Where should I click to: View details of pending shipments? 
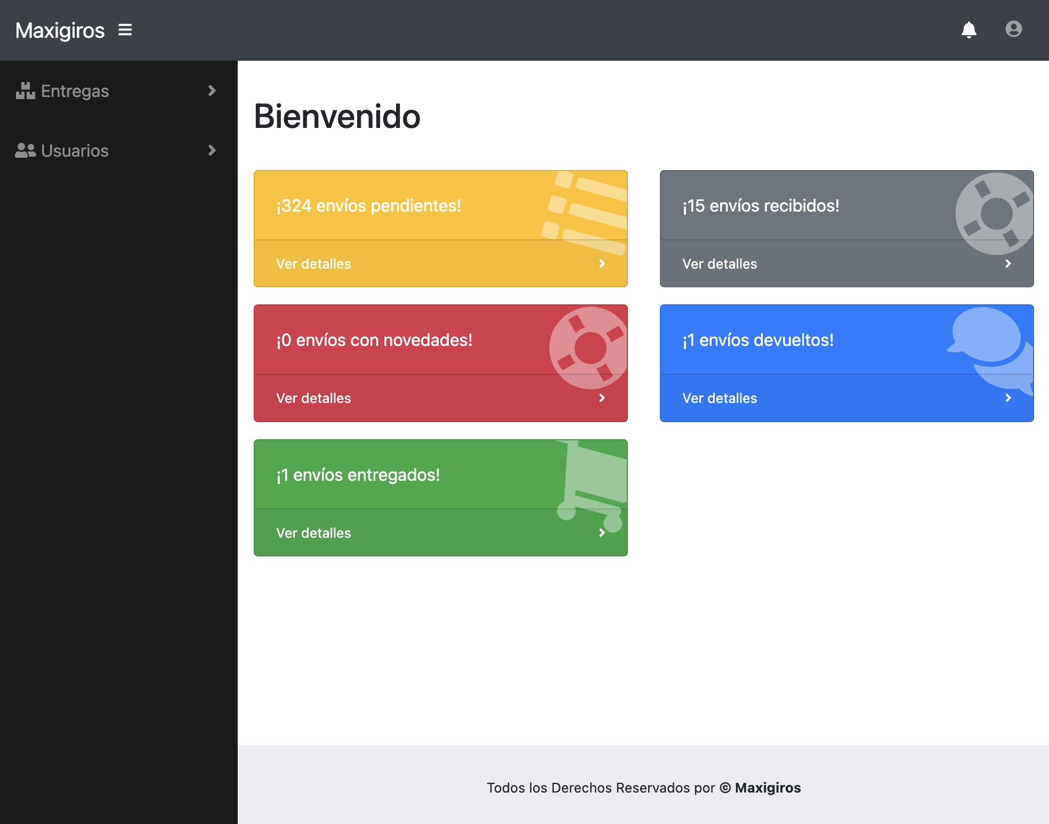313,264
